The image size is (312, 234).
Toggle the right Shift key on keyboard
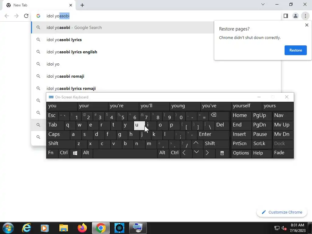coord(216,144)
